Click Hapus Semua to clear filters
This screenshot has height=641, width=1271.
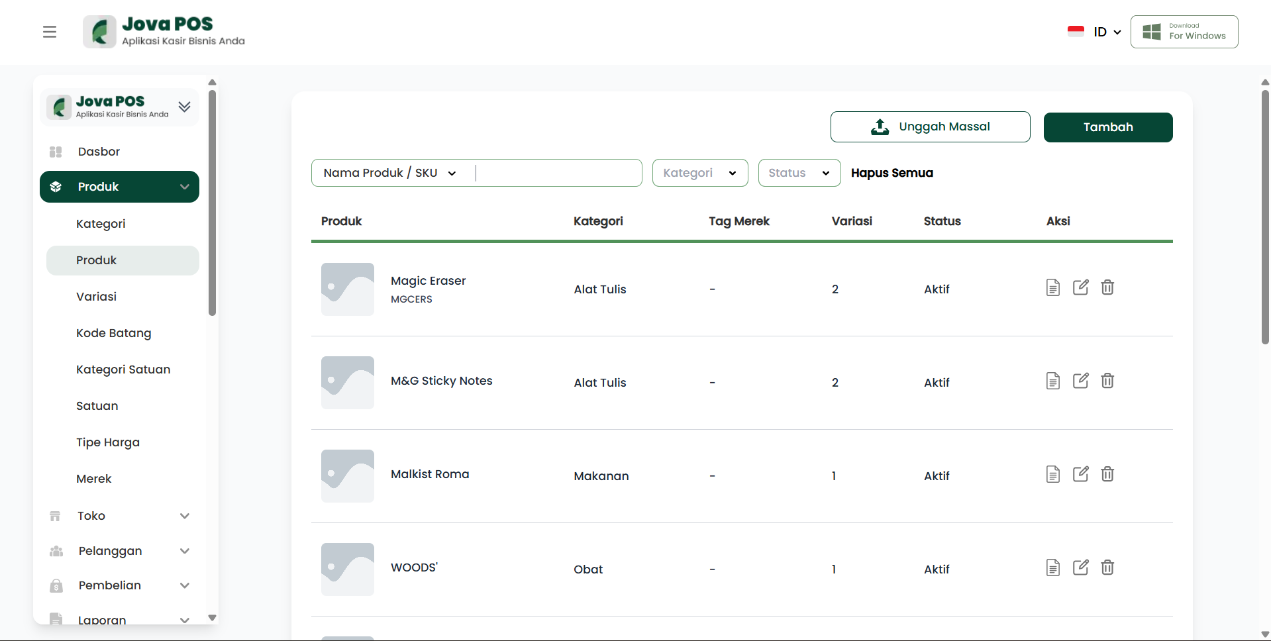tap(891, 173)
